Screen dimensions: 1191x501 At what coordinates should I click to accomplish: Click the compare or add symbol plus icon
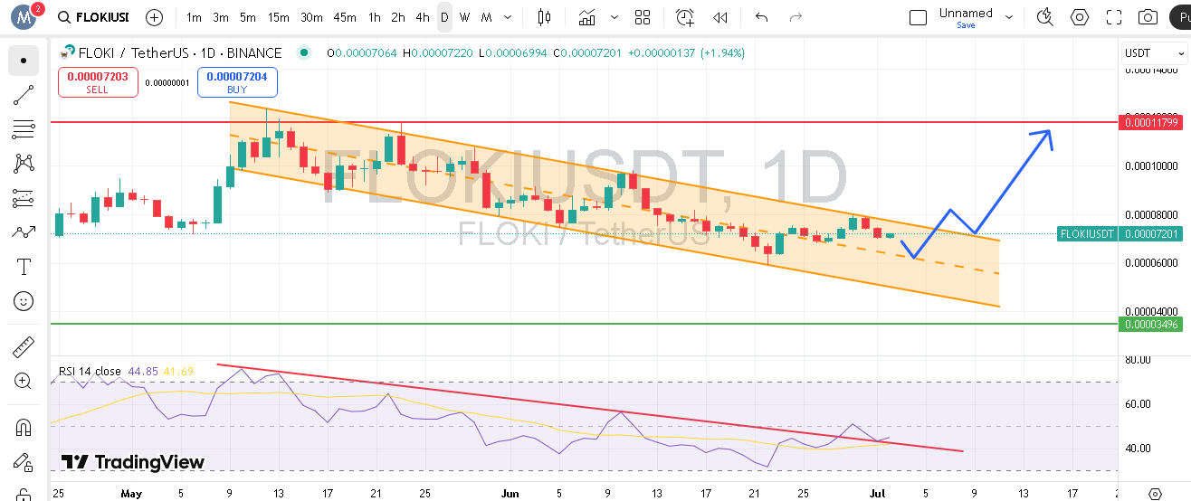(155, 17)
